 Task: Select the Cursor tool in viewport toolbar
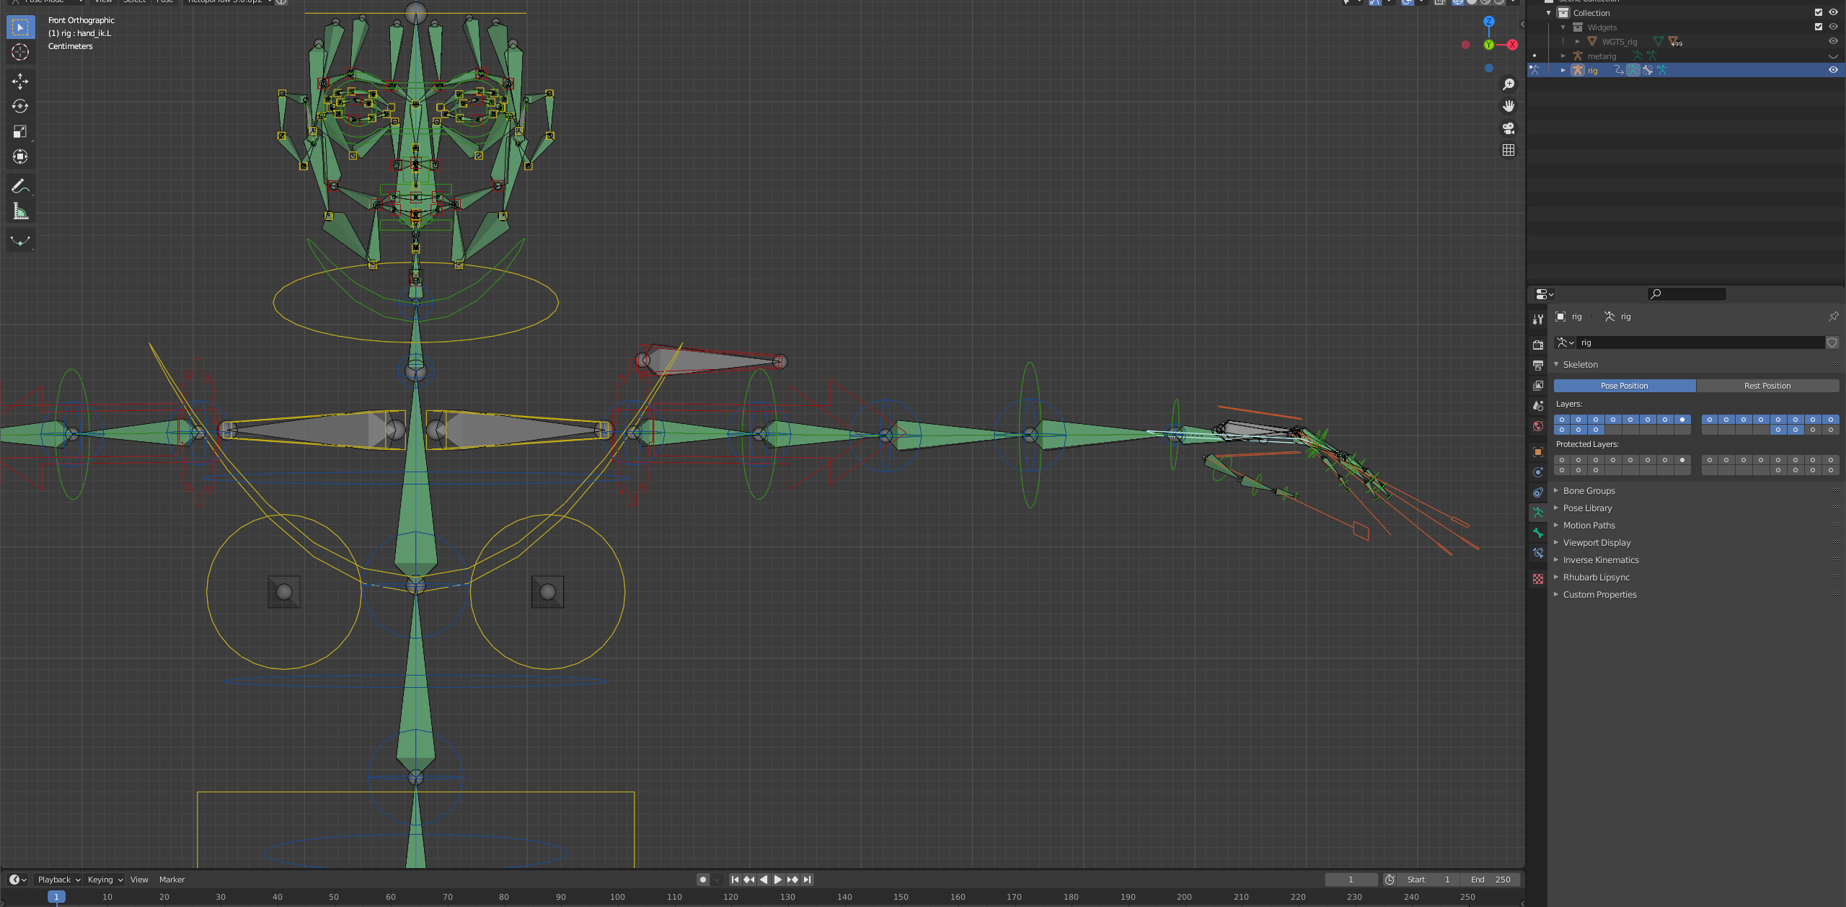[x=20, y=52]
